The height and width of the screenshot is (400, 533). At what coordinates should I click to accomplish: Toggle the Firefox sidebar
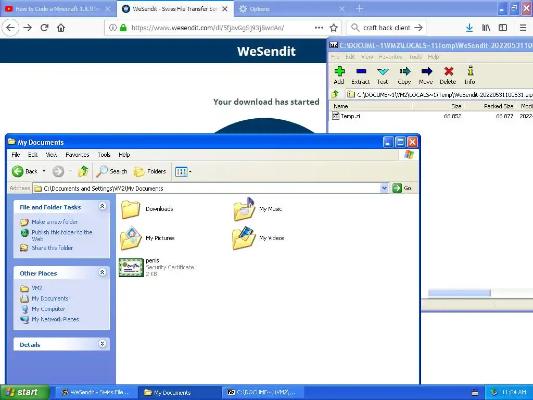tap(503, 28)
